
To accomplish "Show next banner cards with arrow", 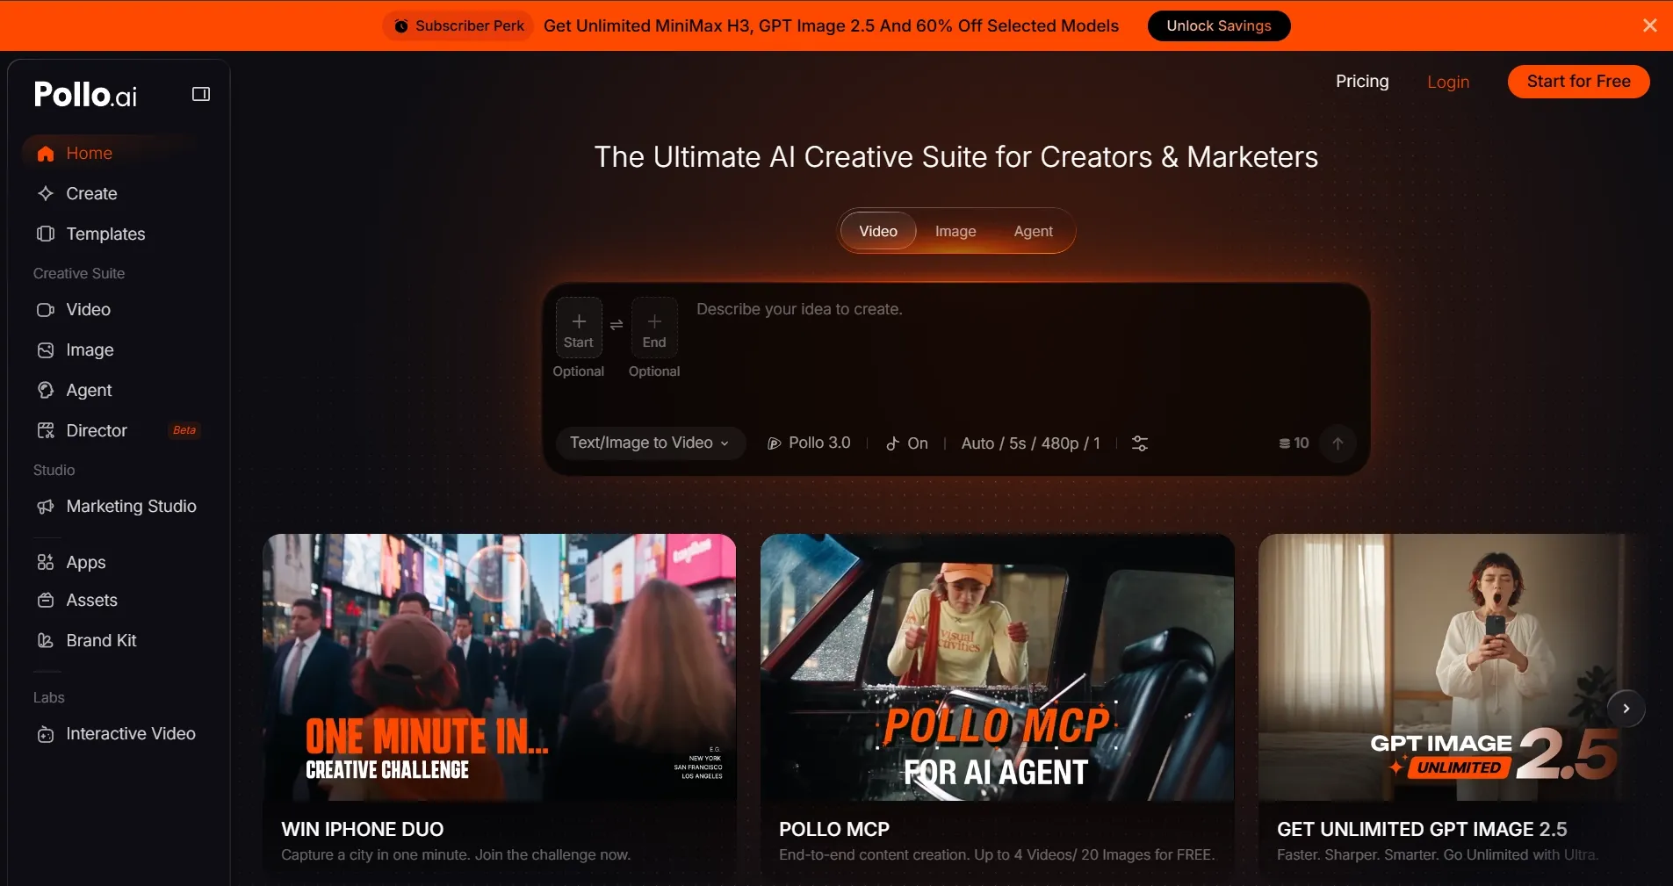I will tap(1626, 709).
